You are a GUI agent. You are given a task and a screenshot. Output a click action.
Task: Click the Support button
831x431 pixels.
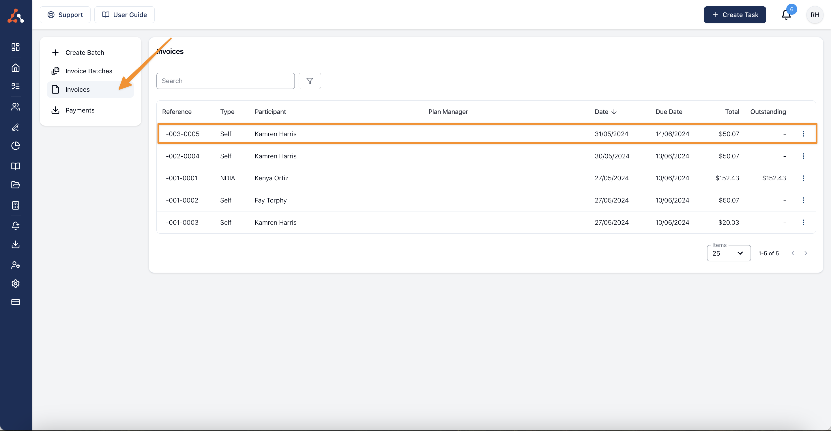tap(65, 14)
